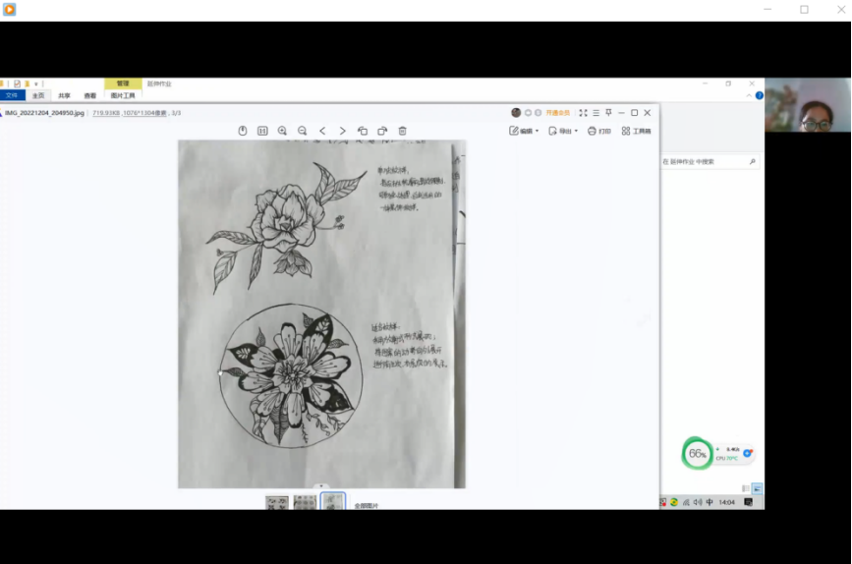852x564 pixels.
Task: Toggle the mouse scroll mode icon
Action: point(243,131)
